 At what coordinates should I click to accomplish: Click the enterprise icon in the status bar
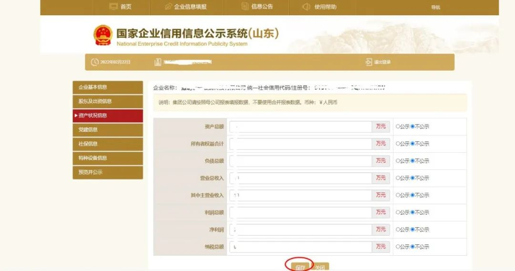[158, 62]
